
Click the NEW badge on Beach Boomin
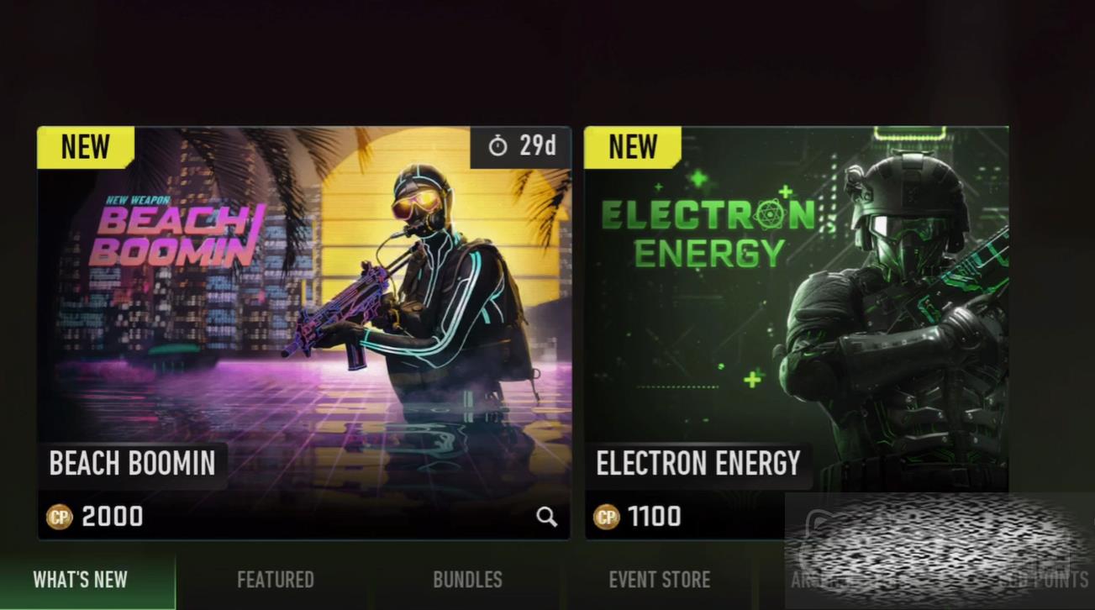(86, 147)
